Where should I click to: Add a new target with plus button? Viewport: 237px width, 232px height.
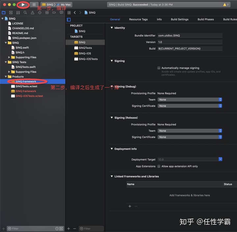pyautogui.click(x=68, y=228)
